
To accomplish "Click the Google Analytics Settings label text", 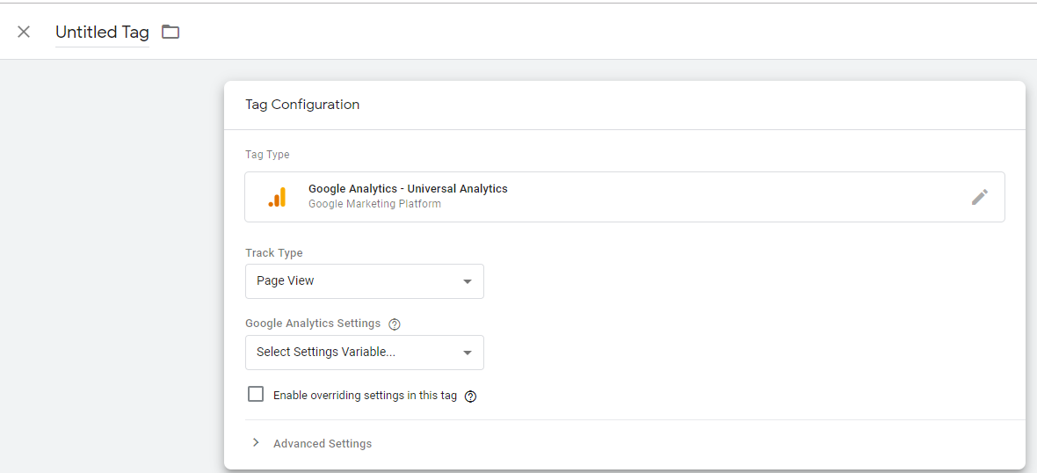I will point(313,324).
